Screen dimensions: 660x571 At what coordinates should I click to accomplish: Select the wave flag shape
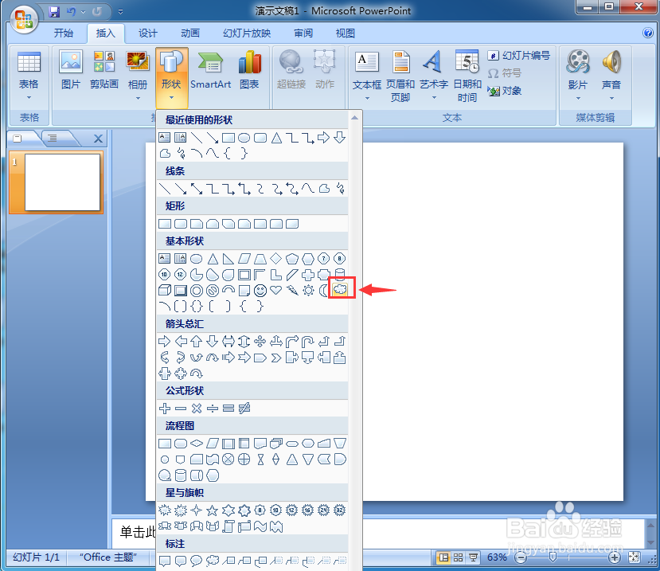[x=260, y=526]
